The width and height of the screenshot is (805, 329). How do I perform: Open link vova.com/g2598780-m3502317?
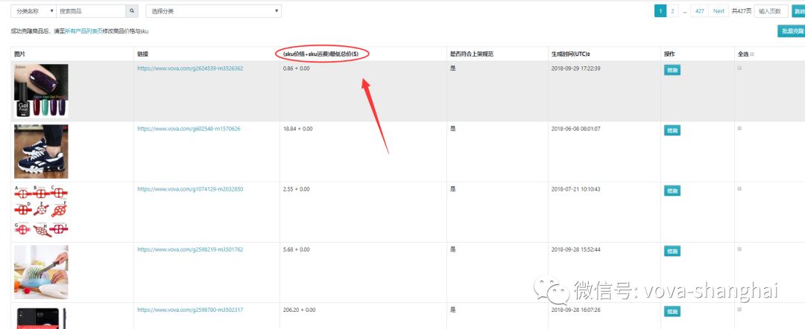tap(190, 310)
